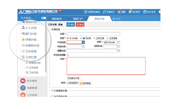Switch to the 我的门户 tab
The image size is (178, 109).
pos(78,19)
